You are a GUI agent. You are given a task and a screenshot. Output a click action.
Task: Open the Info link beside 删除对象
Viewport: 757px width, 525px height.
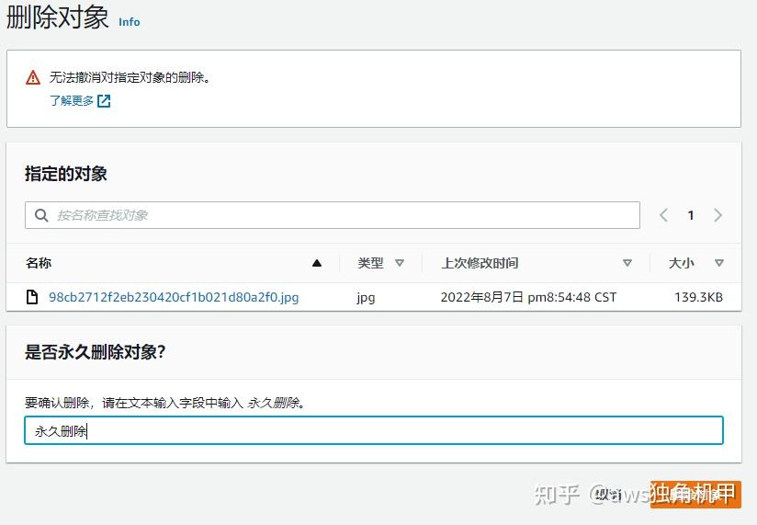[129, 22]
